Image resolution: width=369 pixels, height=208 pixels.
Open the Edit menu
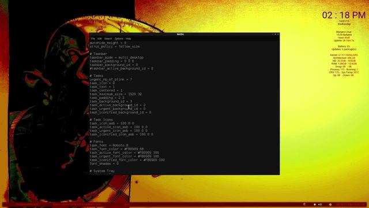[x=100, y=39]
